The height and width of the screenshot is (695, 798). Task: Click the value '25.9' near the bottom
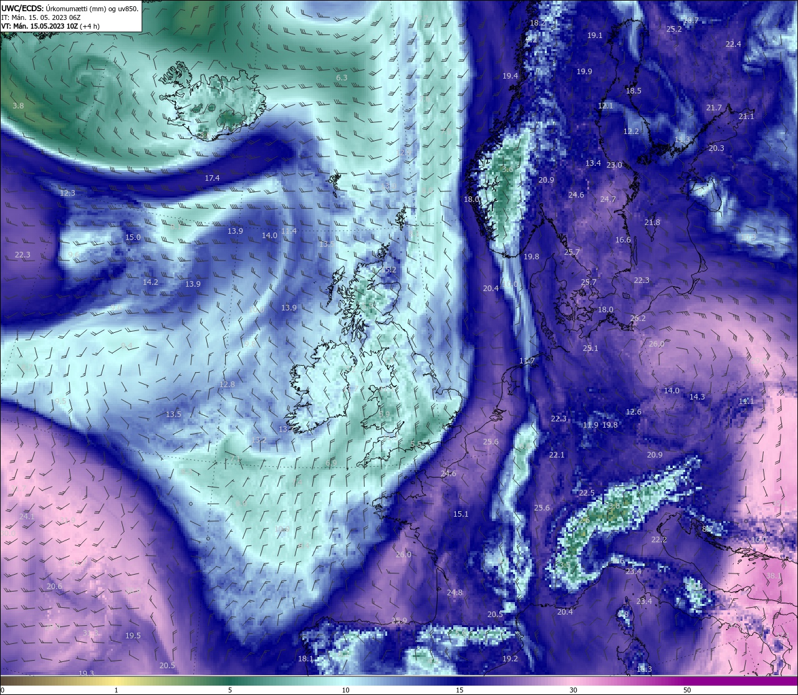[x=399, y=621]
